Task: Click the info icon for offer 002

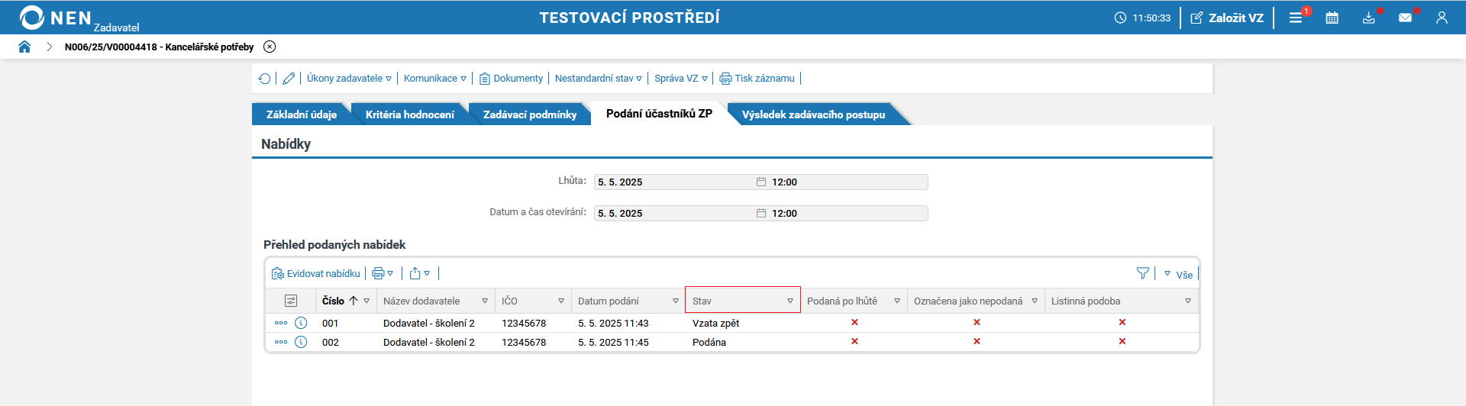Action: (301, 342)
